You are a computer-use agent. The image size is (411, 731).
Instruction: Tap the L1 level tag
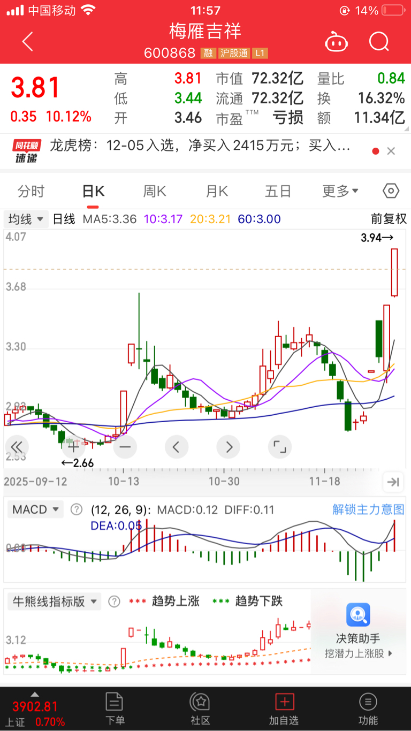click(260, 53)
